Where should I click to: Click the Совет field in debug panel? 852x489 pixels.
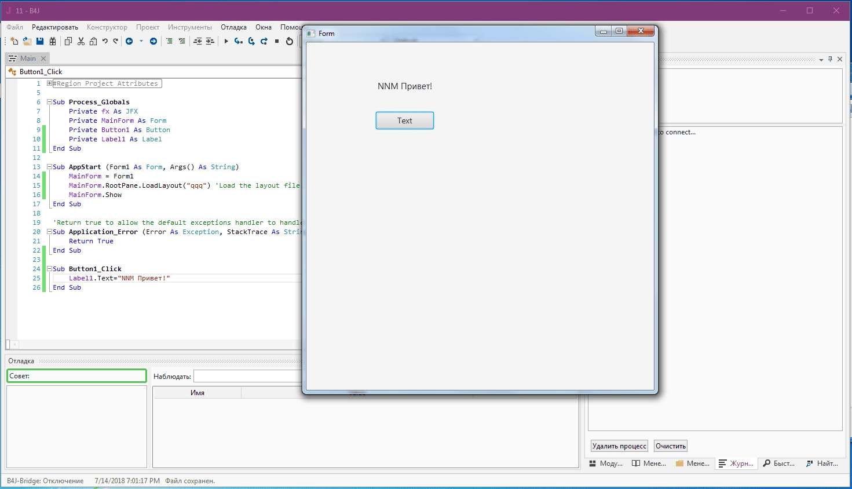point(76,376)
